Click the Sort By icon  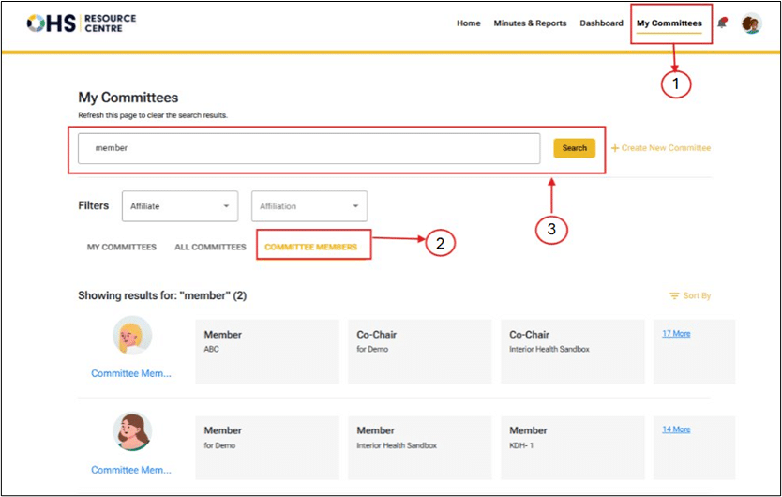[x=673, y=296]
